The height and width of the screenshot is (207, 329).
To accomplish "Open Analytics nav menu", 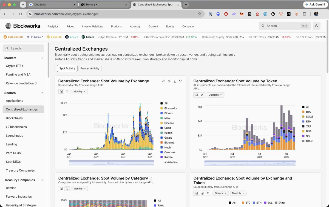I will pyautogui.click(x=53, y=26).
